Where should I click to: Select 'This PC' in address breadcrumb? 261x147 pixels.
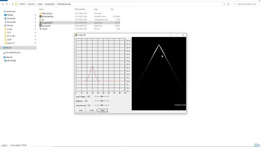pos(22,4)
